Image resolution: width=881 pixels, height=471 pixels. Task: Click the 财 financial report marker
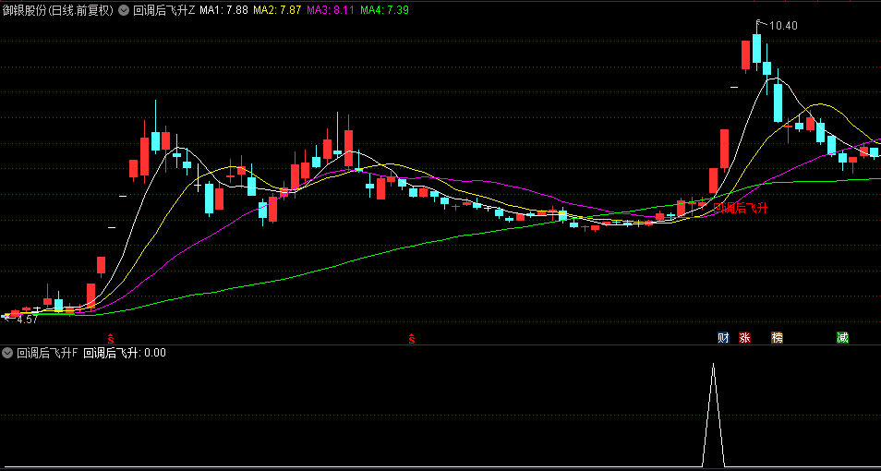pyautogui.click(x=723, y=338)
